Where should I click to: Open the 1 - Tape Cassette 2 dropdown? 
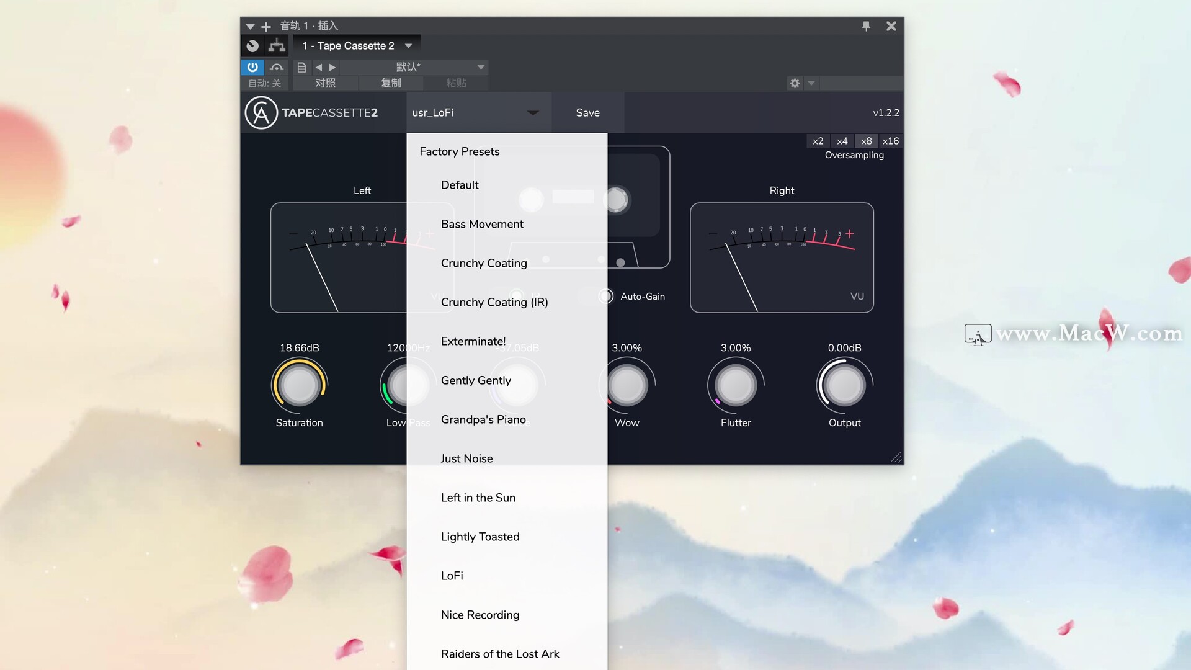pyautogui.click(x=356, y=45)
